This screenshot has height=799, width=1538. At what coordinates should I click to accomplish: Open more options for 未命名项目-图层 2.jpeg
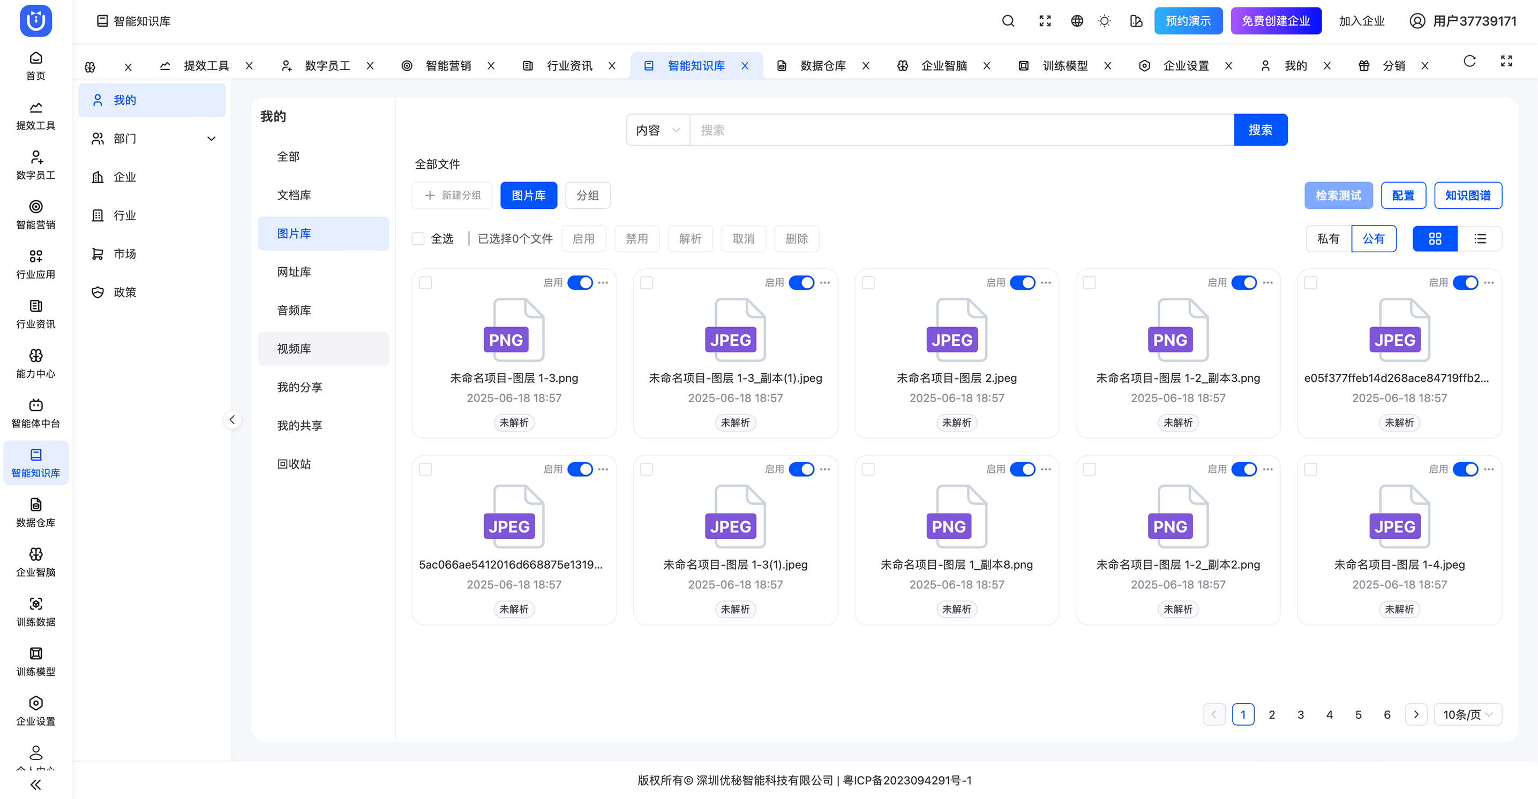pyautogui.click(x=1046, y=283)
